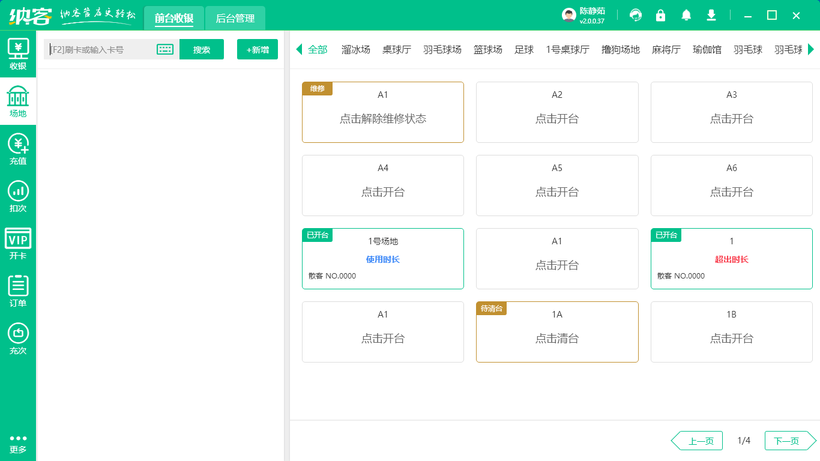Select the 充次 sidebar icon
This screenshot has width=820, height=461.
[x=18, y=339]
